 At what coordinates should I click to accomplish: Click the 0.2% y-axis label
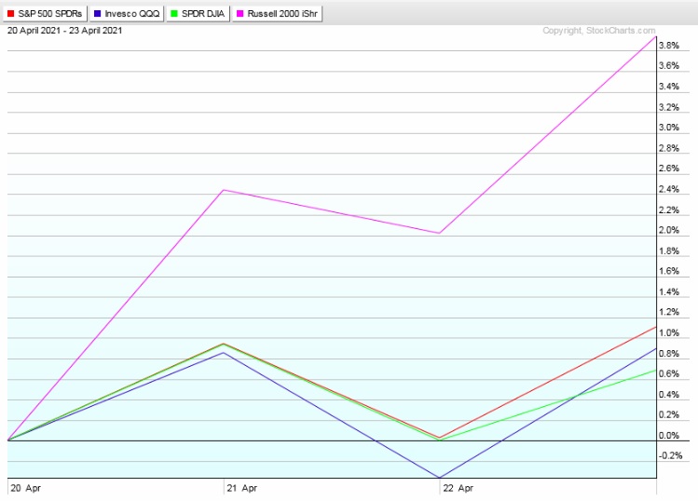tap(669, 414)
